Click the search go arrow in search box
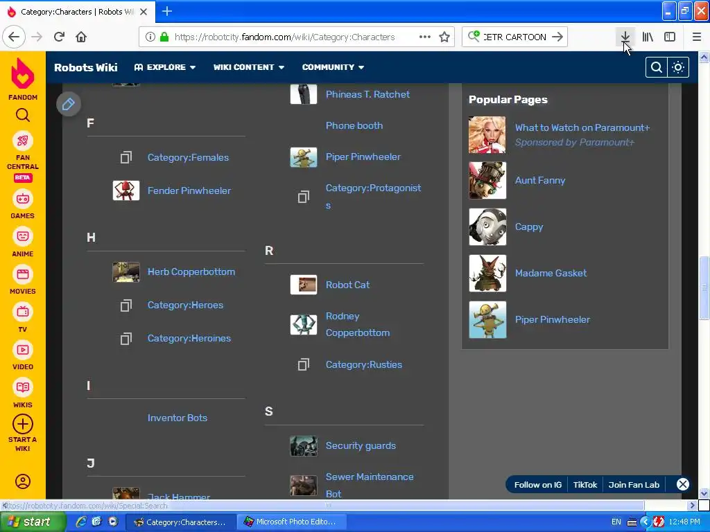Screen dimensions: 710x532 point(557,37)
